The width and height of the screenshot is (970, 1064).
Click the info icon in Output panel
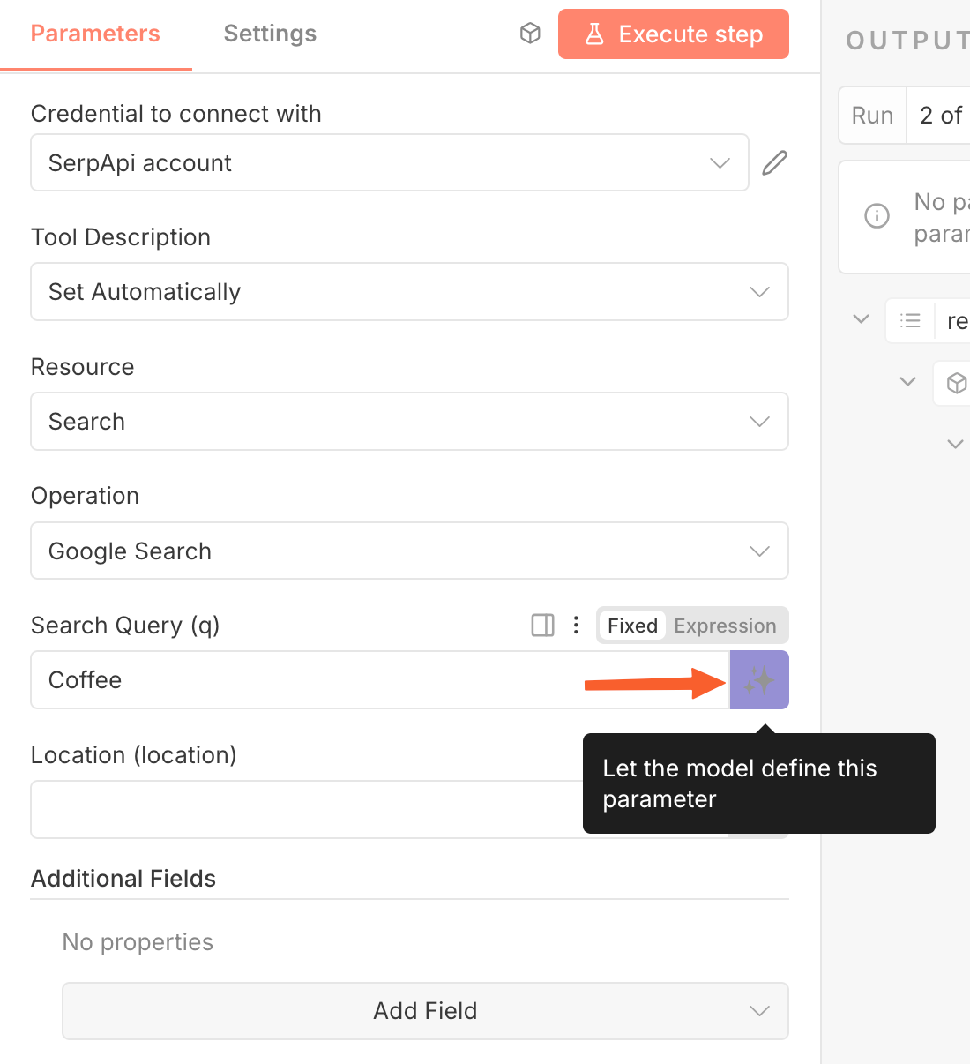pyautogui.click(x=877, y=215)
